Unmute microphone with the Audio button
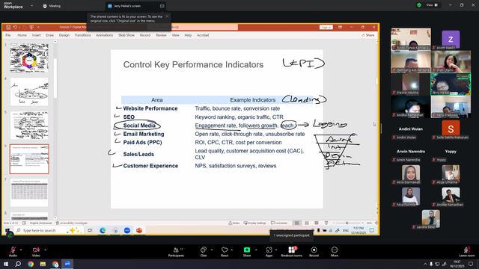The width and height of the screenshot is (479, 269). coord(13,251)
